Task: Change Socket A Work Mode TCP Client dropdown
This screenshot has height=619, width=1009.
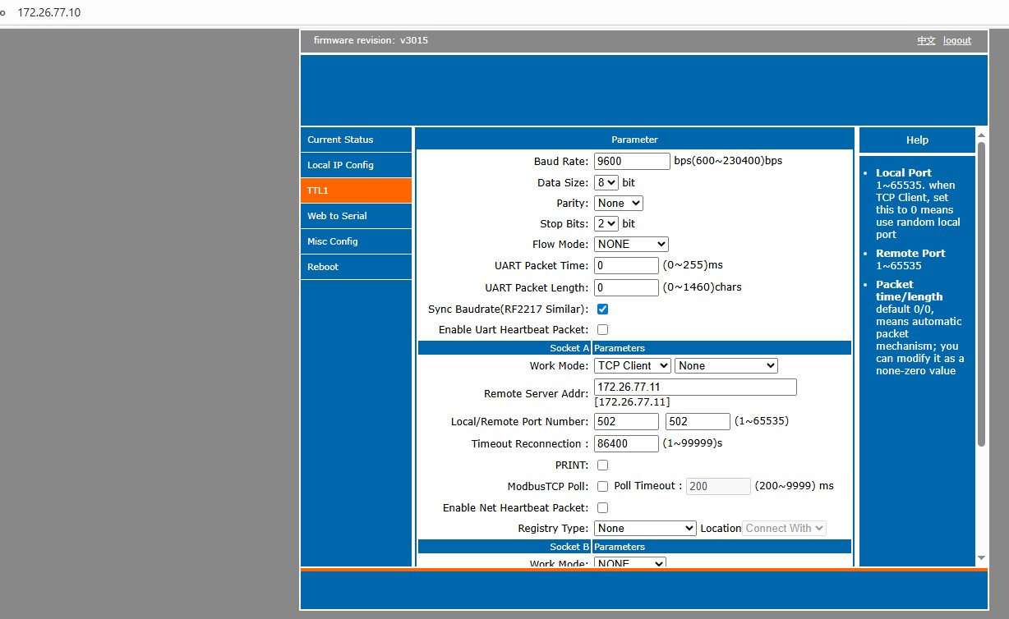Action: (x=632, y=366)
